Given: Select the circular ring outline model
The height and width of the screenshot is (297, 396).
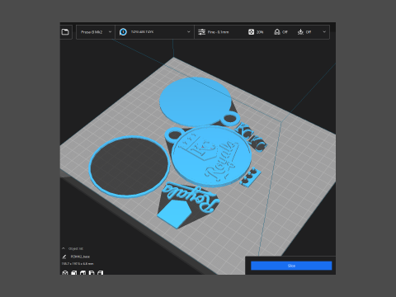Looking at the screenshot, I should pos(129,167).
